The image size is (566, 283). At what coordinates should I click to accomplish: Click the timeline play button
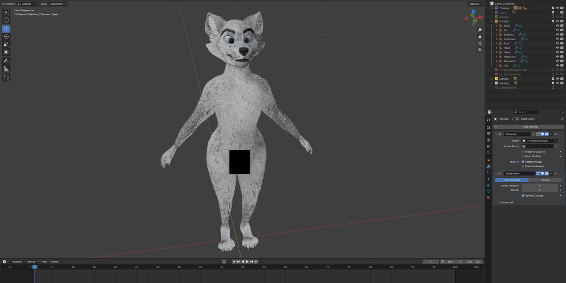247,262
